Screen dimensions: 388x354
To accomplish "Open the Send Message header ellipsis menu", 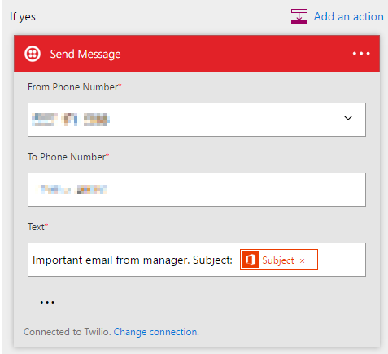I will tap(361, 54).
